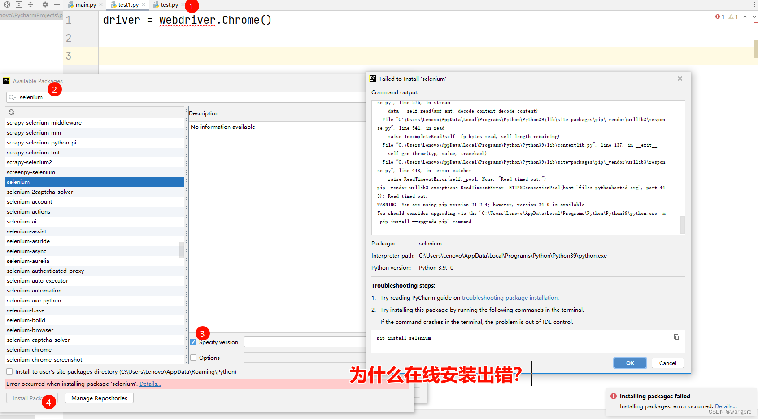Select the selenium-auto-executor package
758x419 pixels.
[95, 280]
